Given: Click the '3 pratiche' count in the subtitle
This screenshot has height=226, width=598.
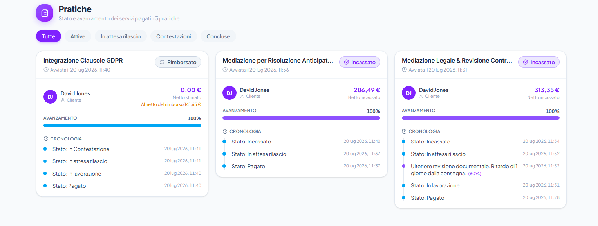Looking at the screenshot, I should tap(167, 18).
